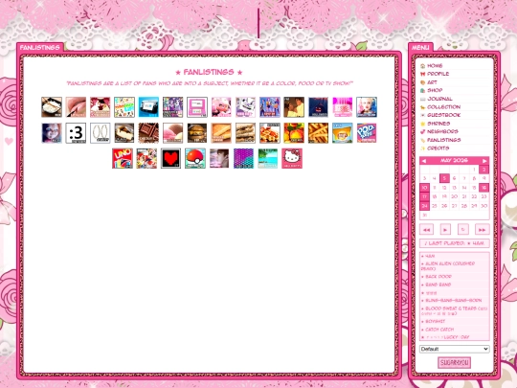The image size is (517, 388).
Task: Go to next month in calendar
Action: coord(484,161)
